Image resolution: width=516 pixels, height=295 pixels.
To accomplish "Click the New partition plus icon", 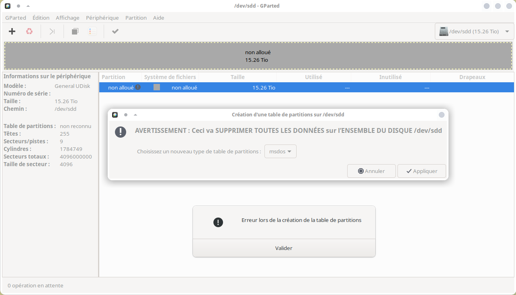I will click(12, 31).
